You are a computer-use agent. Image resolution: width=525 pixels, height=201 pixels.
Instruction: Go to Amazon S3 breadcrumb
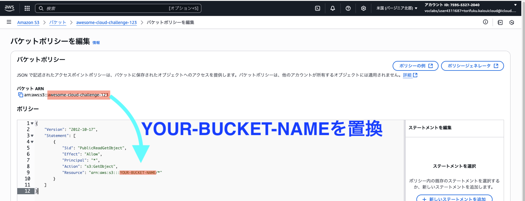tap(28, 22)
